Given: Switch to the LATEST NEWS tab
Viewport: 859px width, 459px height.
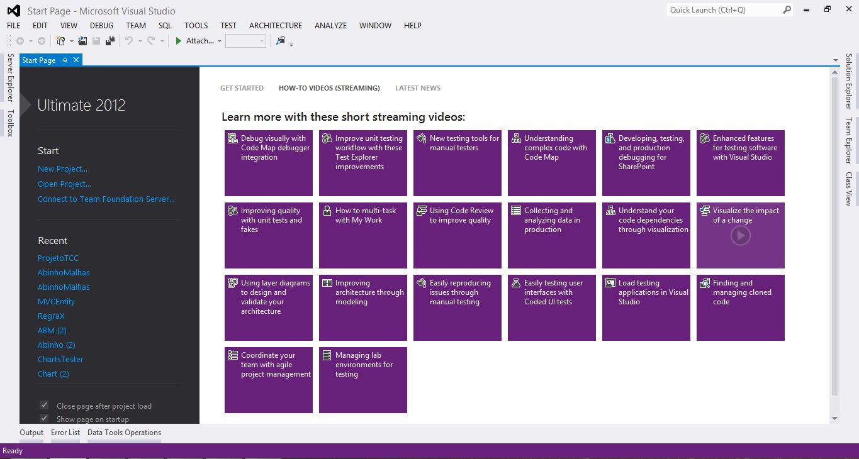Looking at the screenshot, I should [418, 88].
